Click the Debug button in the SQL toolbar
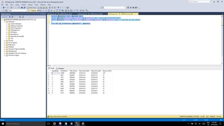224x126 pixels. pyautogui.click(x=39, y=10)
